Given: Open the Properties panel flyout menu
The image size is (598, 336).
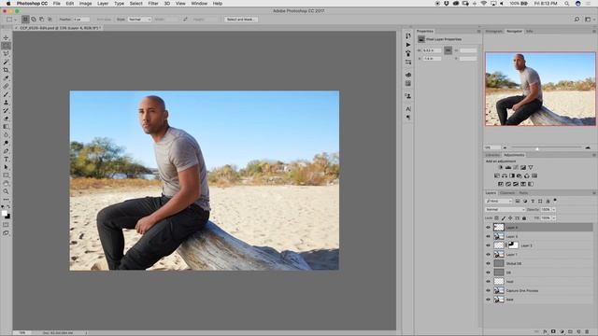Looking at the screenshot, I should (478, 31).
